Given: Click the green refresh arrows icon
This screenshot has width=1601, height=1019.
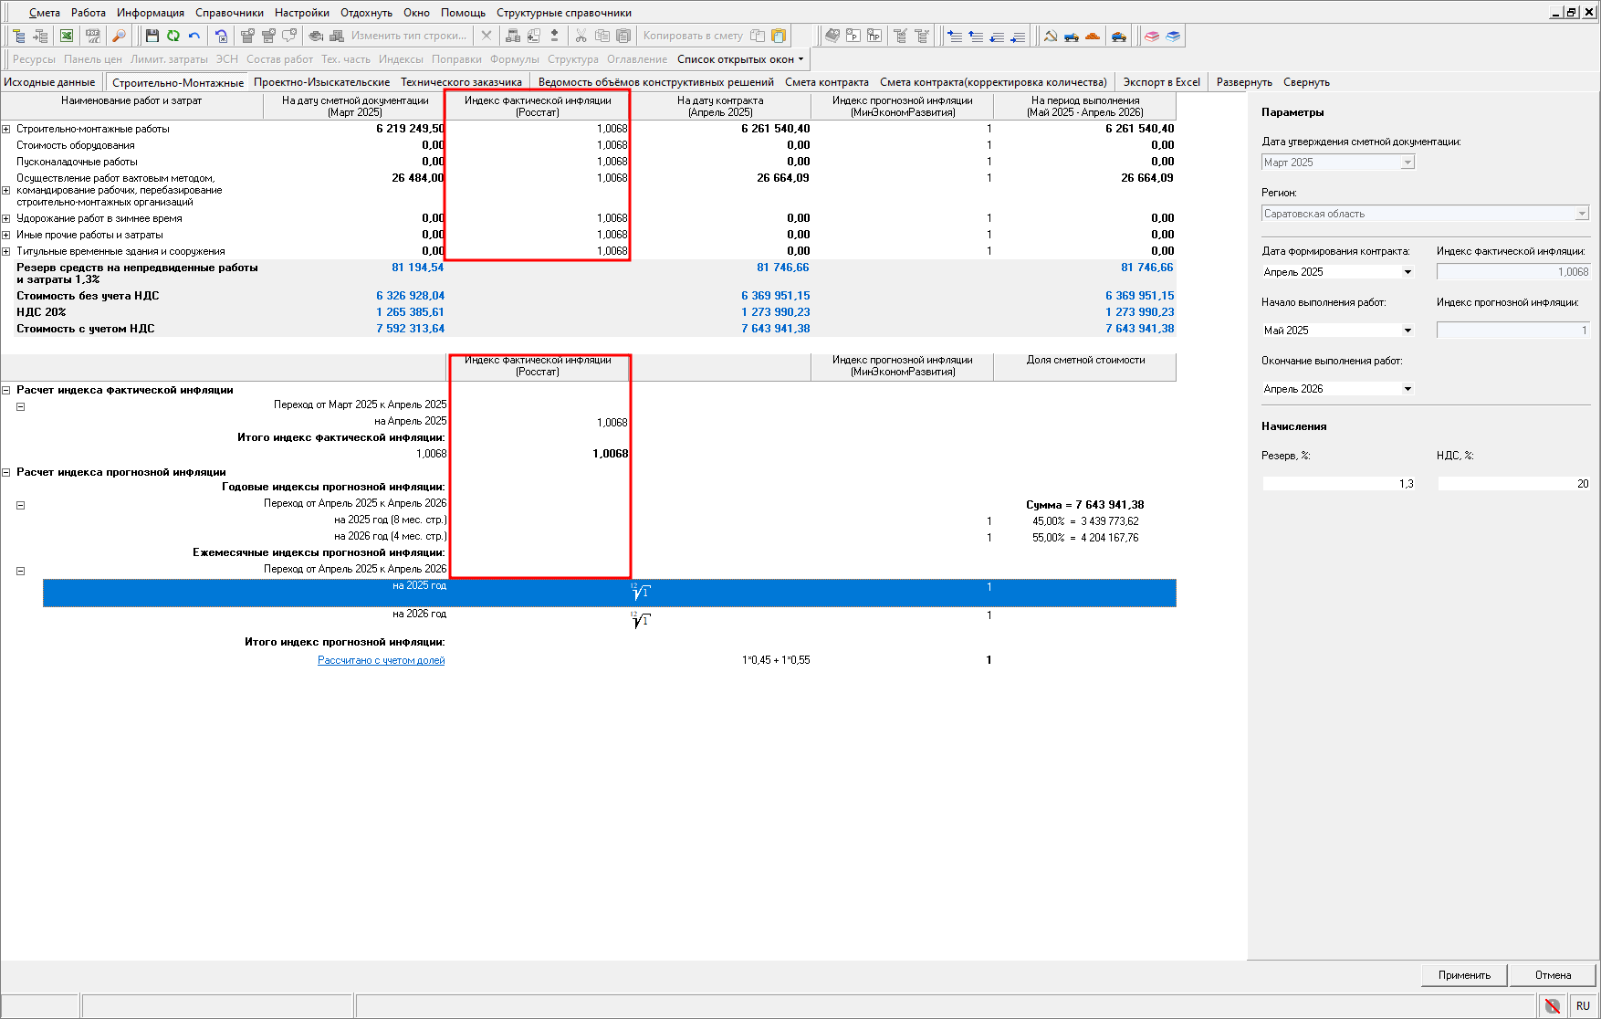Looking at the screenshot, I should click(x=173, y=36).
